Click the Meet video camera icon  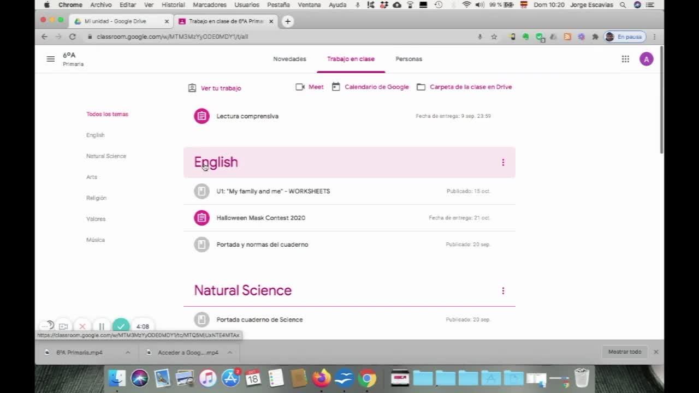click(300, 87)
